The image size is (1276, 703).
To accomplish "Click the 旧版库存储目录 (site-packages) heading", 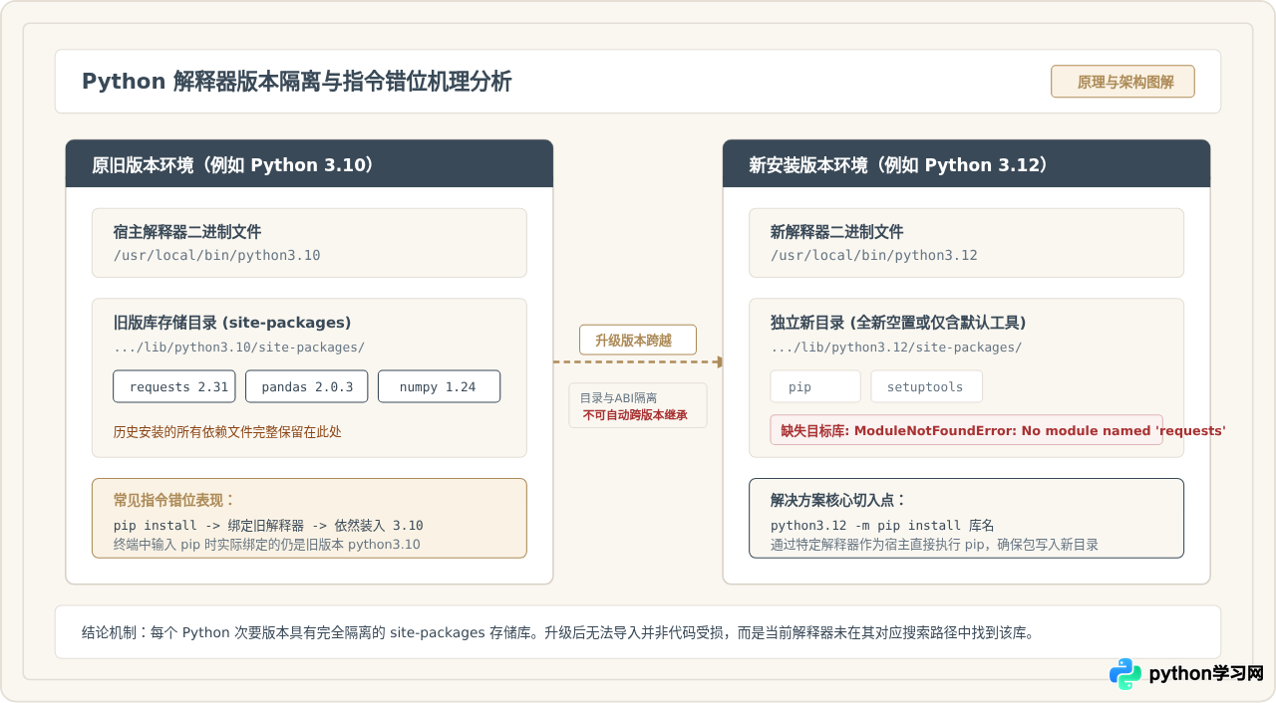I will click(232, 323).
